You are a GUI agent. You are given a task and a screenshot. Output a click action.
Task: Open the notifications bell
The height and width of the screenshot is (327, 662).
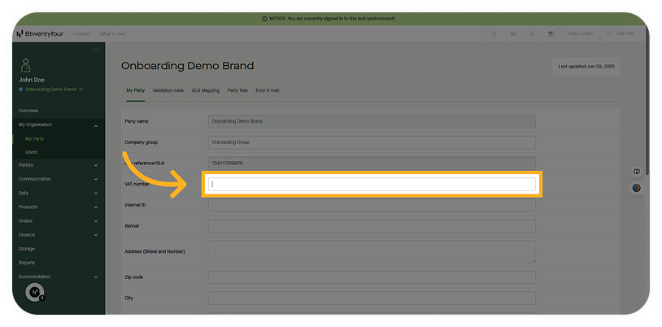coord(532,34)
